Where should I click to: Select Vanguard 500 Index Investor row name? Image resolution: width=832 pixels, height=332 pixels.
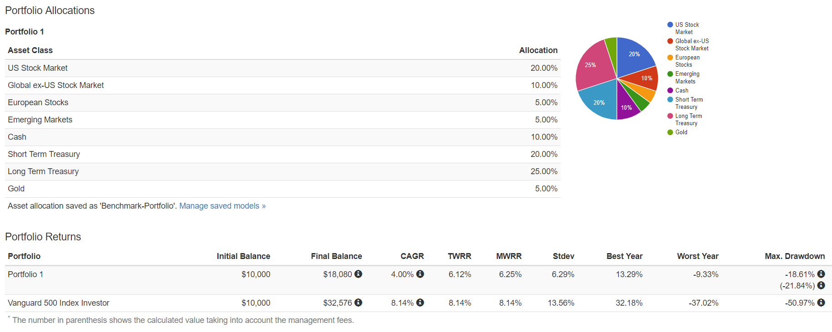point(59,303)
